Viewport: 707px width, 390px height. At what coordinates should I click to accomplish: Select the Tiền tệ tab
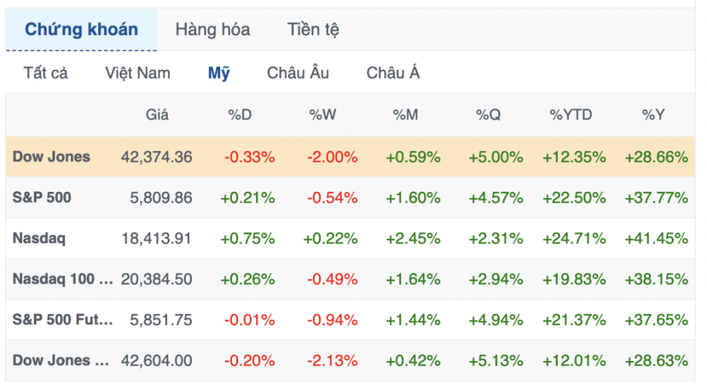coord(313,30)
